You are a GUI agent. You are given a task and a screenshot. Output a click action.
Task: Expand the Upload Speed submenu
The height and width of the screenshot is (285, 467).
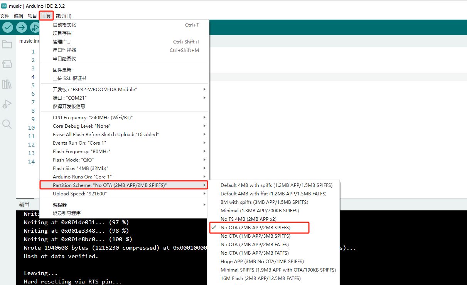pyautogui.click(x=124, y=193)
